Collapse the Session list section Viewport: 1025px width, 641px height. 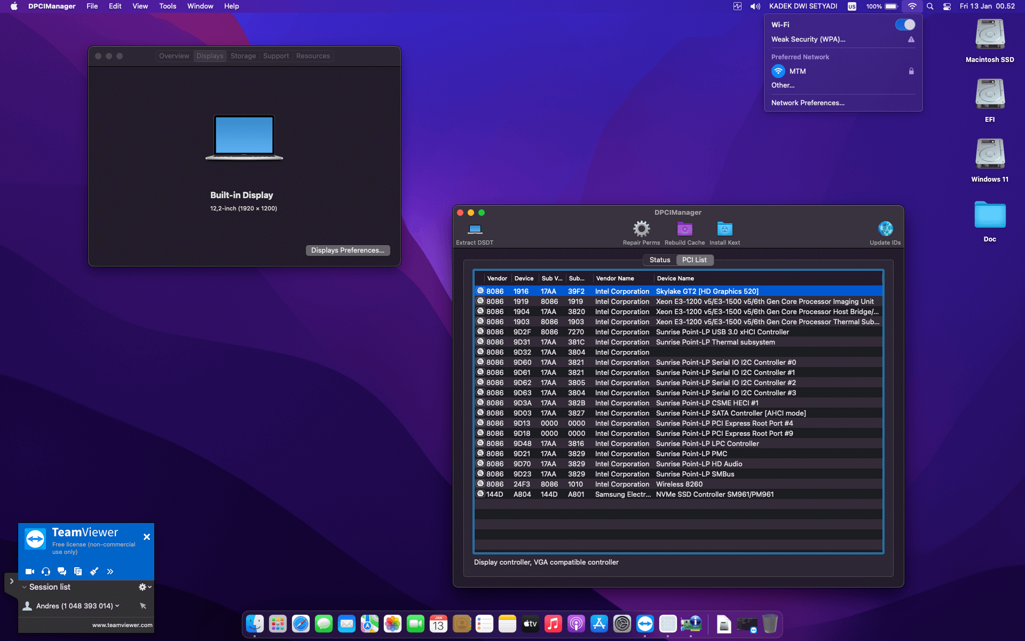[x=25, y=587]
